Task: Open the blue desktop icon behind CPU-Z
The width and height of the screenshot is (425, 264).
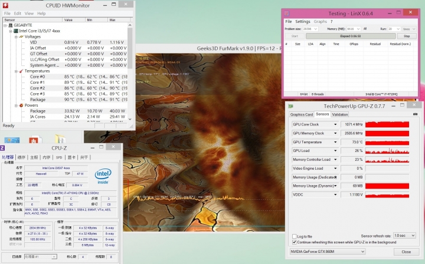Action: (x=12, y=140)
